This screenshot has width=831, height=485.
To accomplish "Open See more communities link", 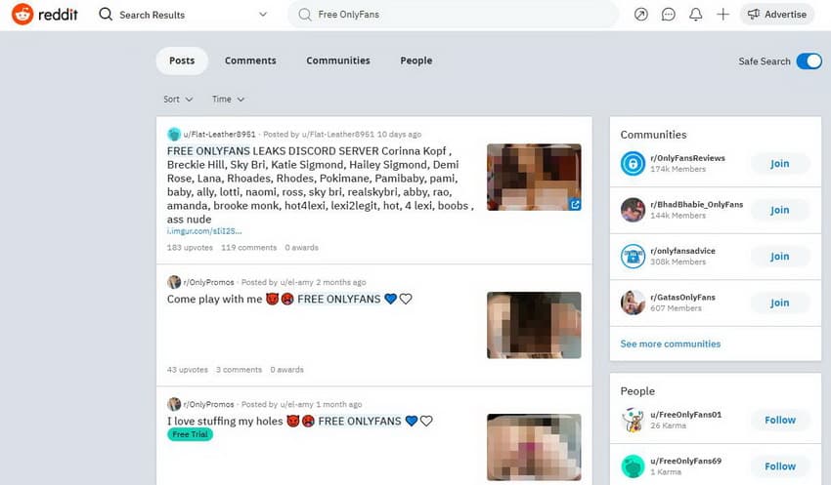I will 671,344.
